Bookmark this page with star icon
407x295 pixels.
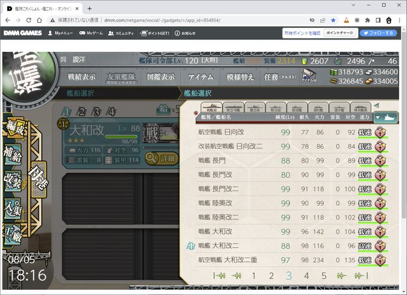[x=333, y=20]
